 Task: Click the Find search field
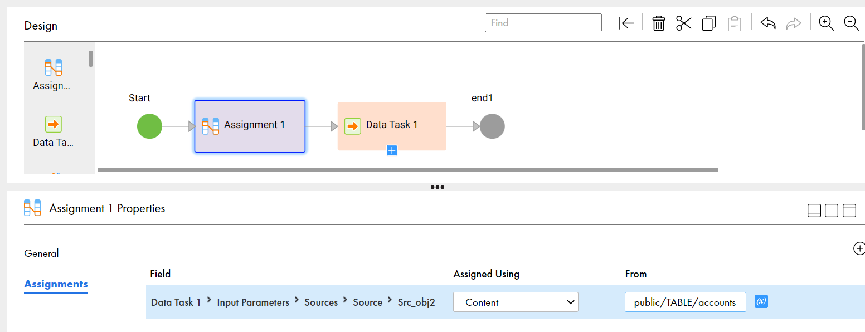(543, 23)
